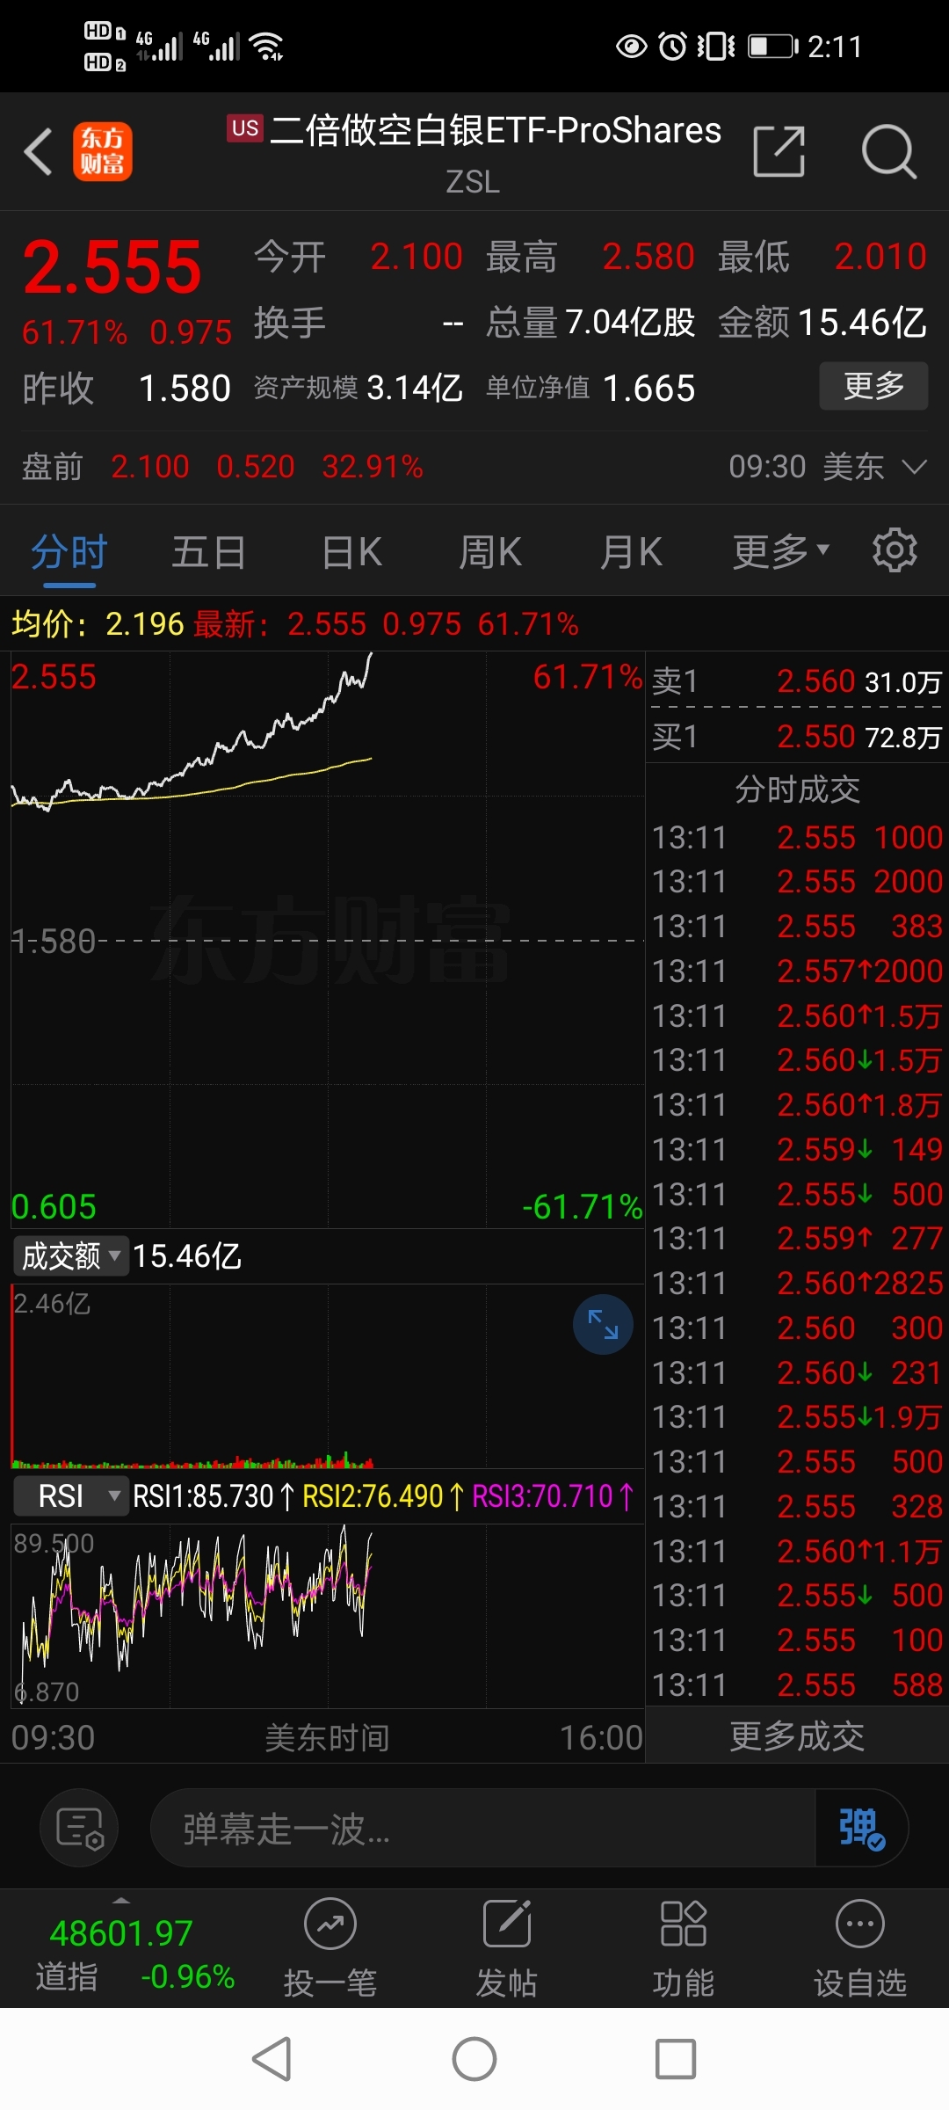This screenshot has height=2110, width=949.
Task: Open 成交额 indicator dropdown
Action: click(70, 1255)
